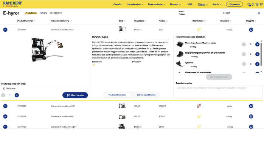Go to Miljö in top navigation
264x148 pixels.
point(190,5)
